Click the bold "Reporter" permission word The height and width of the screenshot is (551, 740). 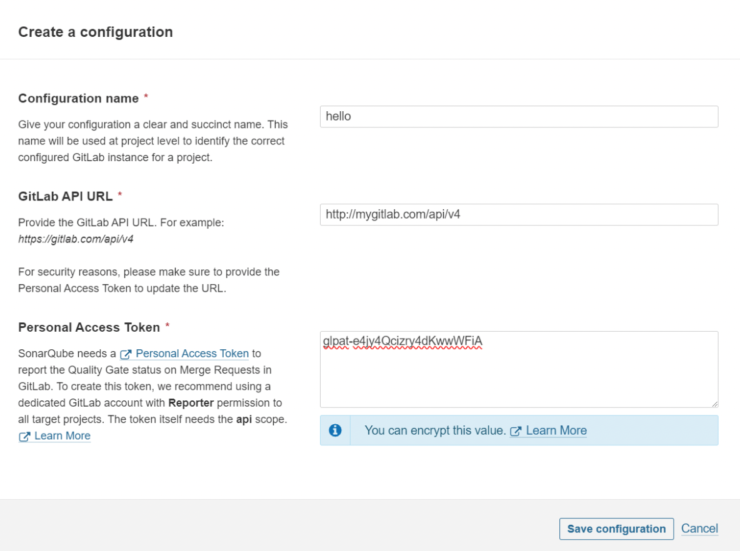191,403
